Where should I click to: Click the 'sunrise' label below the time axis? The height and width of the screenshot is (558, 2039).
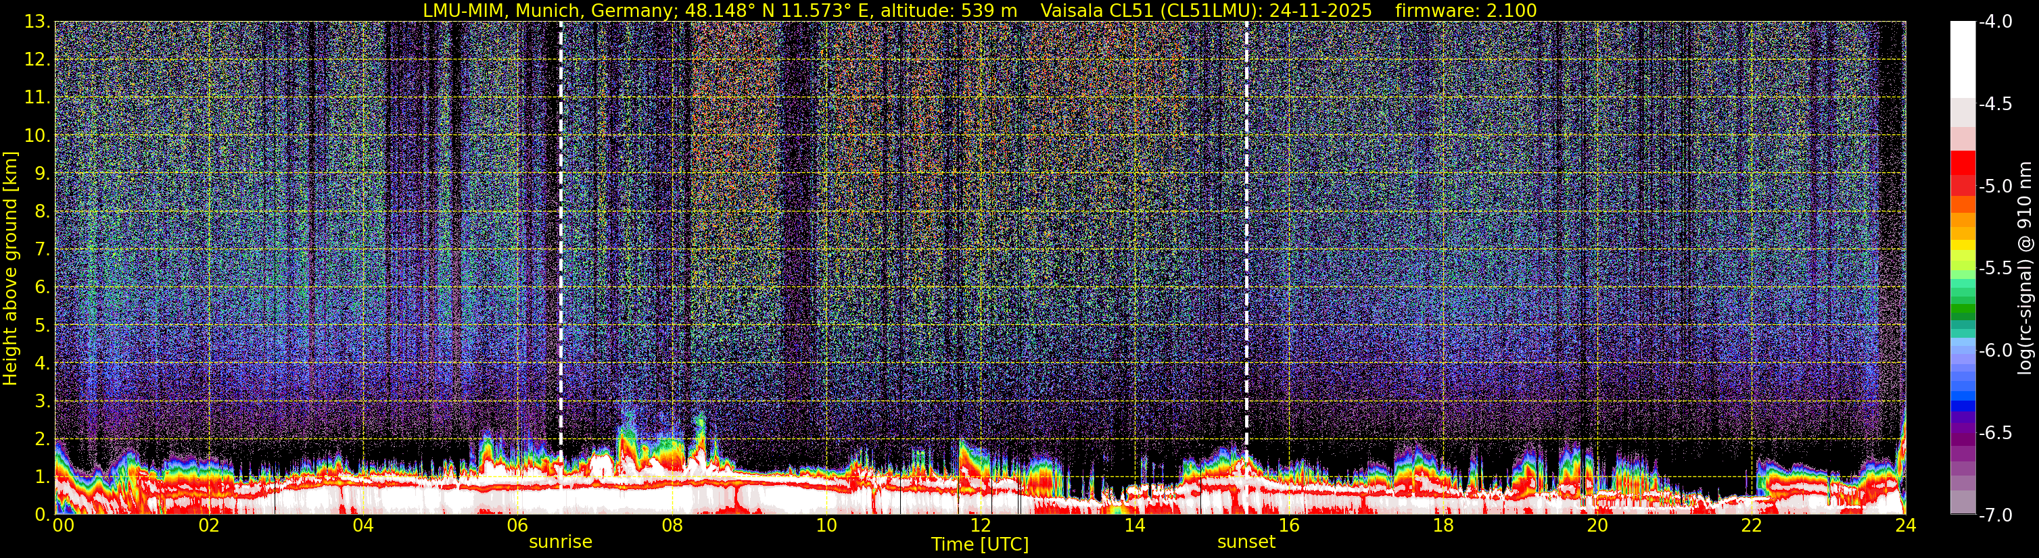(x=561, y=542)
